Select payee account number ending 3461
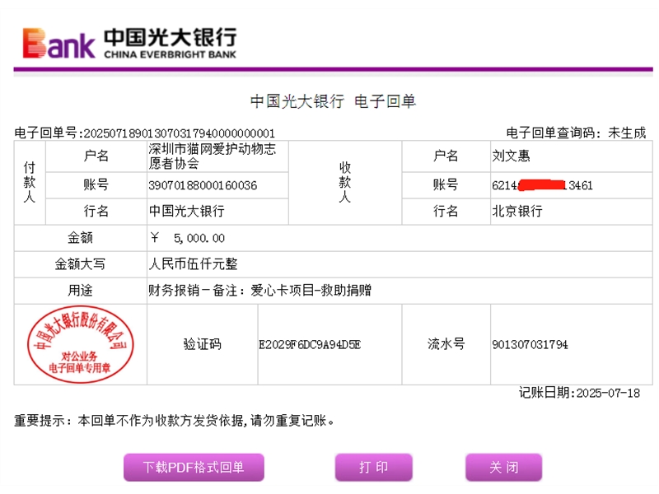This screenshot has width=659, height=494. pyautogui.click(x=542, y=185)
